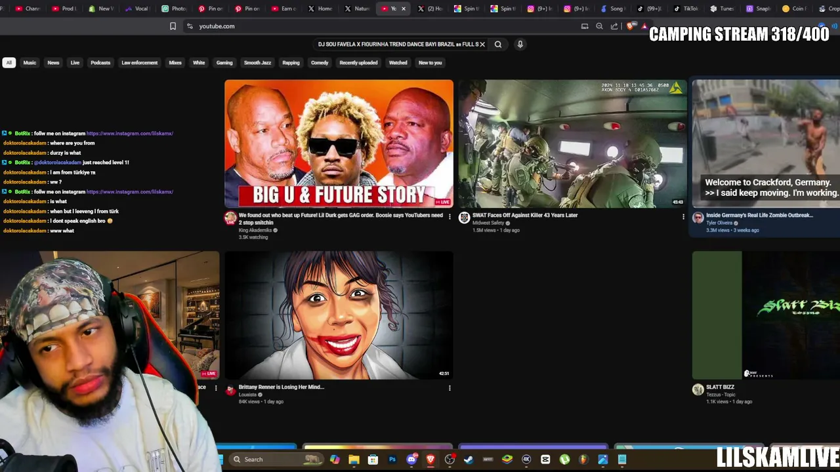Select the Recently uploaded filter chip
This screenshot has width=840, height=472.
(x=358, y=63)
